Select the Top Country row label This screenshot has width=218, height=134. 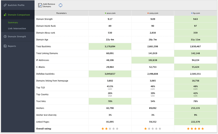tap(42, 94)
